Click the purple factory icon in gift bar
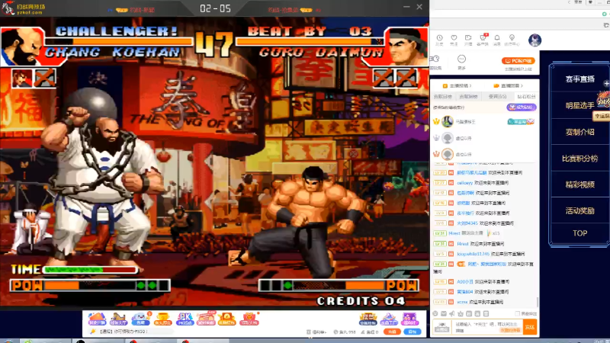Viewport: 610px width, 343px height. [x=389, y=319]
